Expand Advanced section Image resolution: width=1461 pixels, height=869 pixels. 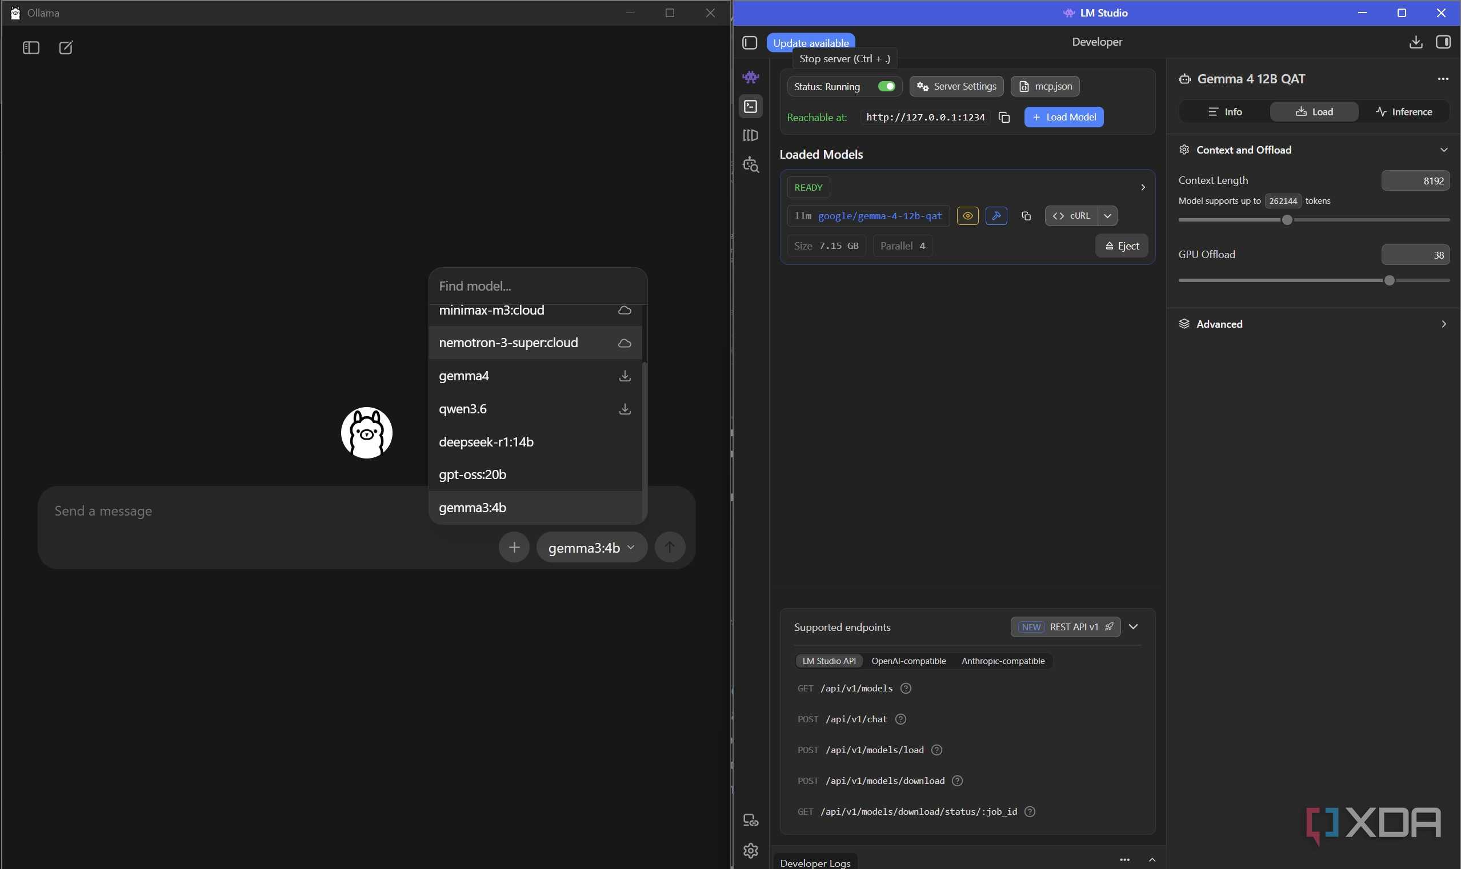pyautogui.click(x=1443, y=324)
